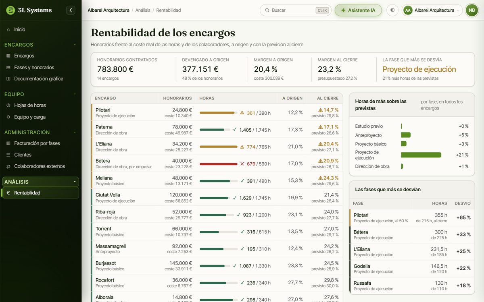Click the Análisis breadcrumb link
Viewport: 484px width, 302px height.
[143, 10]
